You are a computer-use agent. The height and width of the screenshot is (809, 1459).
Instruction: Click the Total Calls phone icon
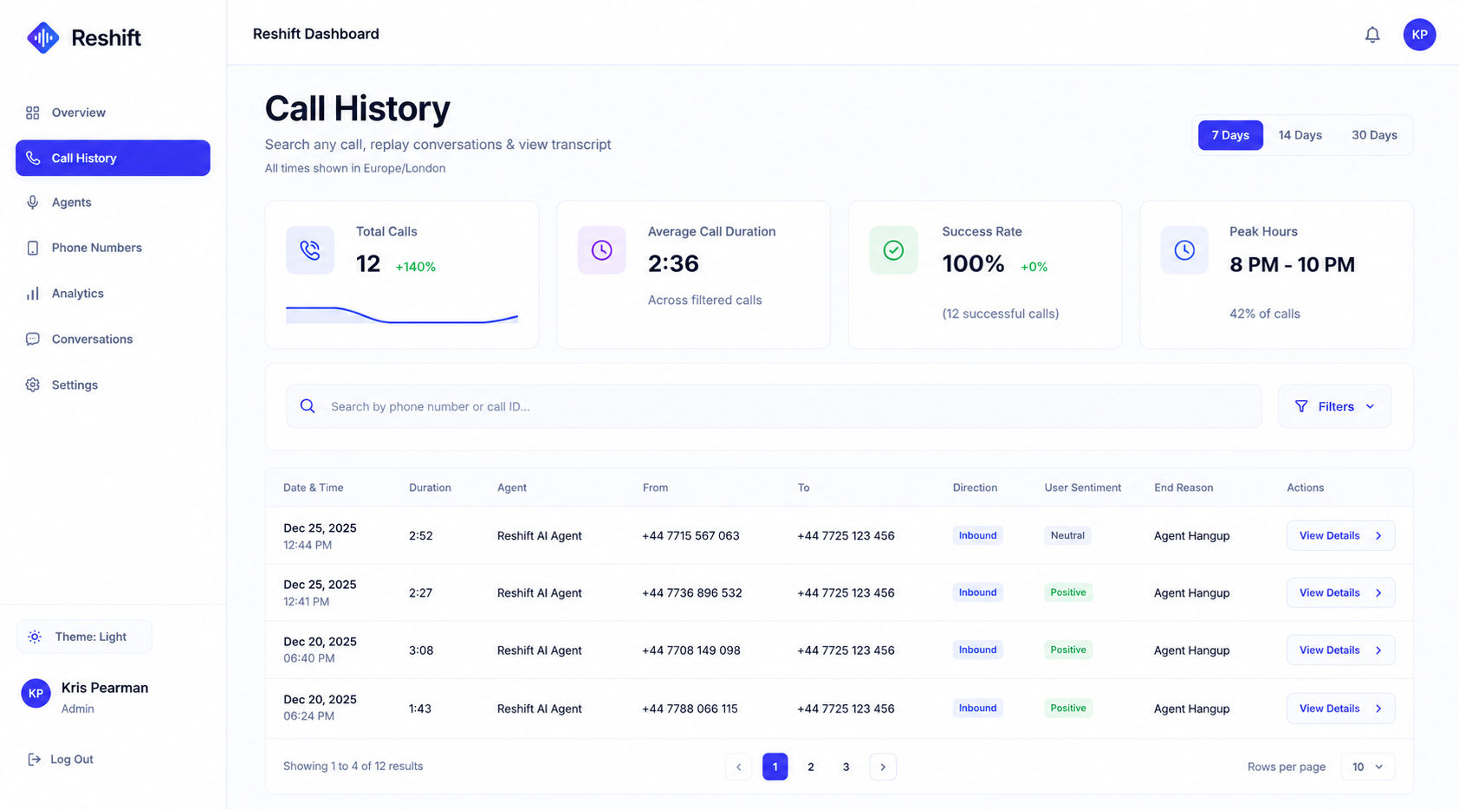tap(310, 250)
